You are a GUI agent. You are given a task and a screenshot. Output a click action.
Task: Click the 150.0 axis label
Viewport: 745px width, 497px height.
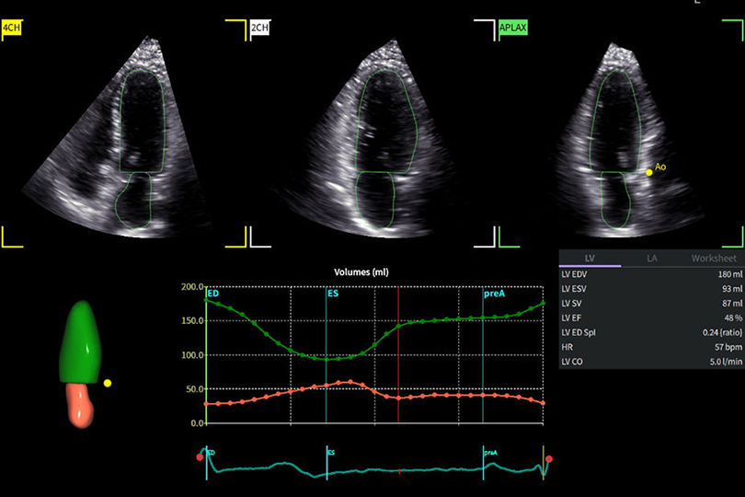coord(192,320)
